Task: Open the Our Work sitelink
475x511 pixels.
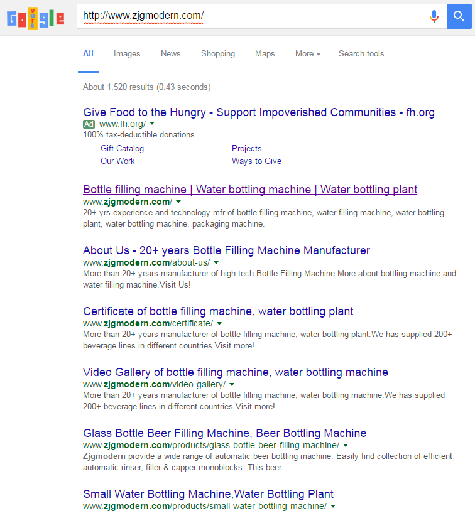Action: 117,161
